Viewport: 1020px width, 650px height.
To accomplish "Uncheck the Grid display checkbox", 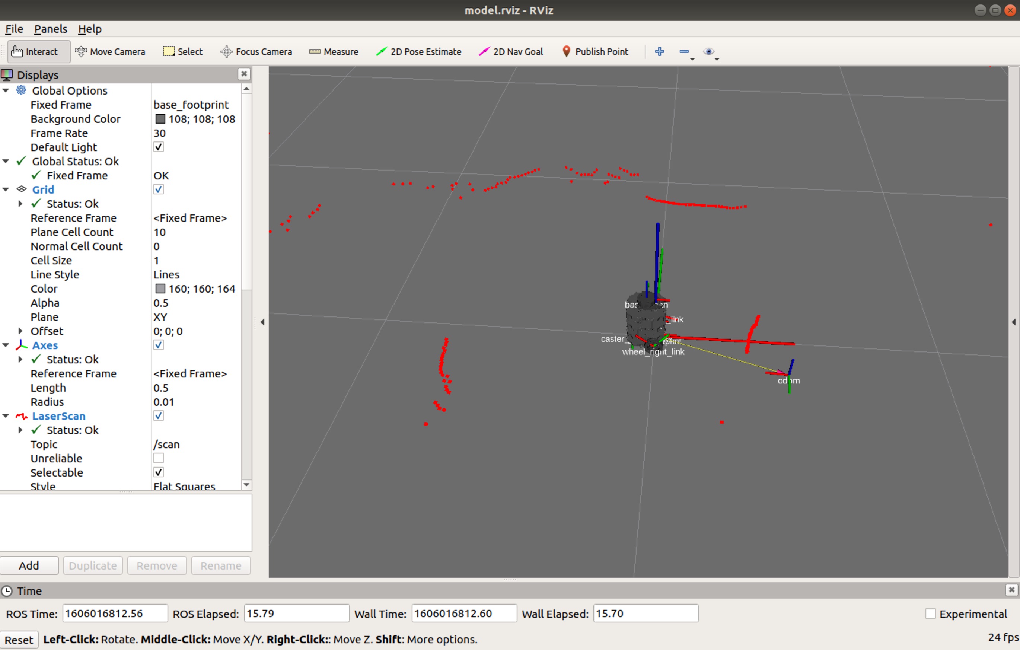I will click(159, 189).
